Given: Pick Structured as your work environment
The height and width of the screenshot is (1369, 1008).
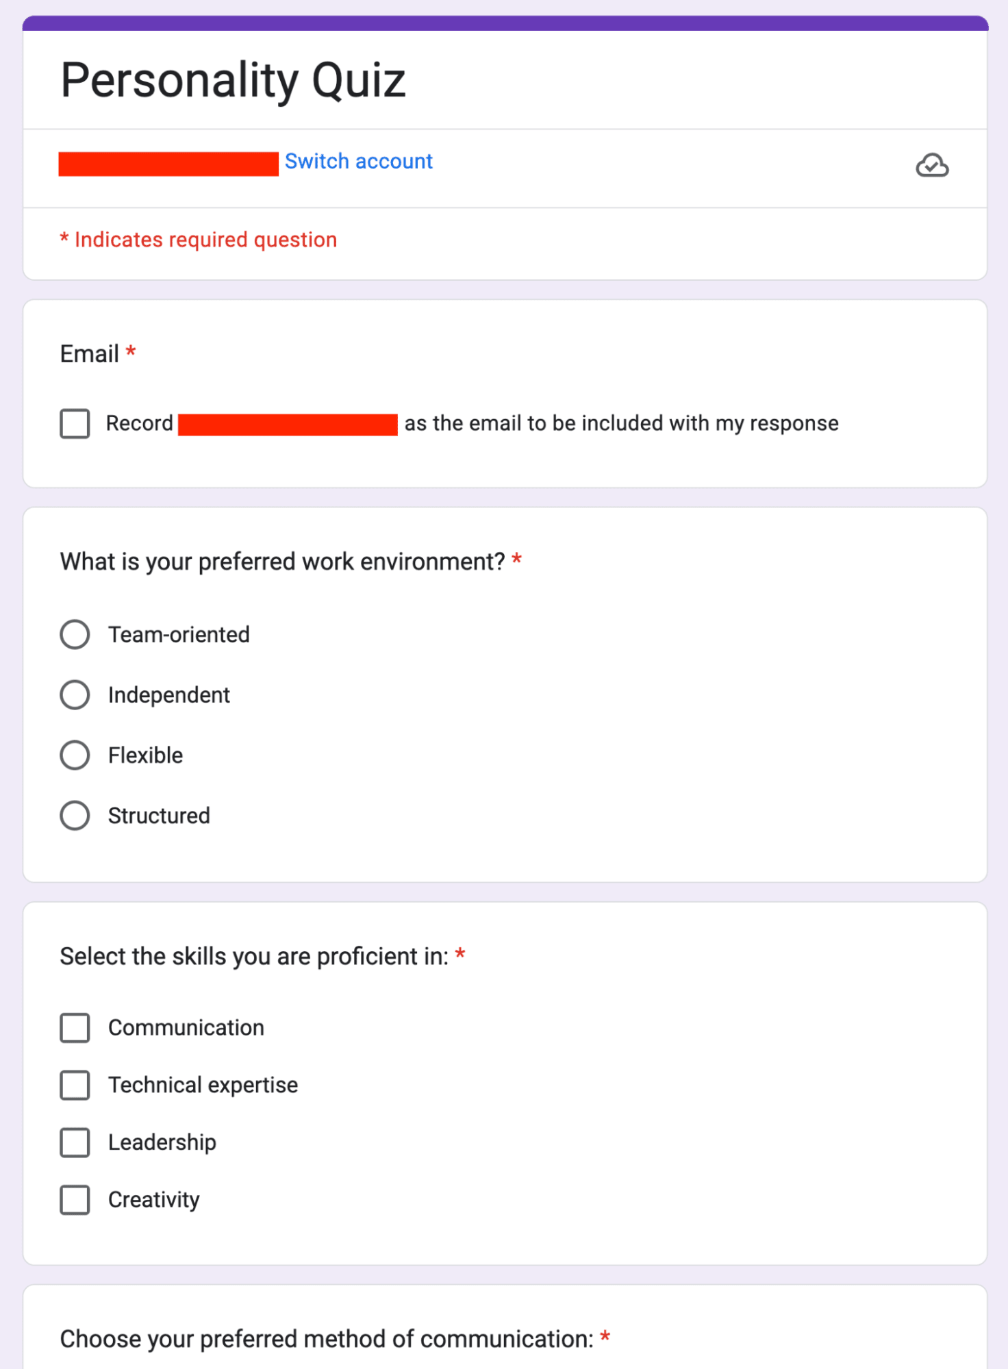Looking at the screenshot, I should (x=75, y=815).
